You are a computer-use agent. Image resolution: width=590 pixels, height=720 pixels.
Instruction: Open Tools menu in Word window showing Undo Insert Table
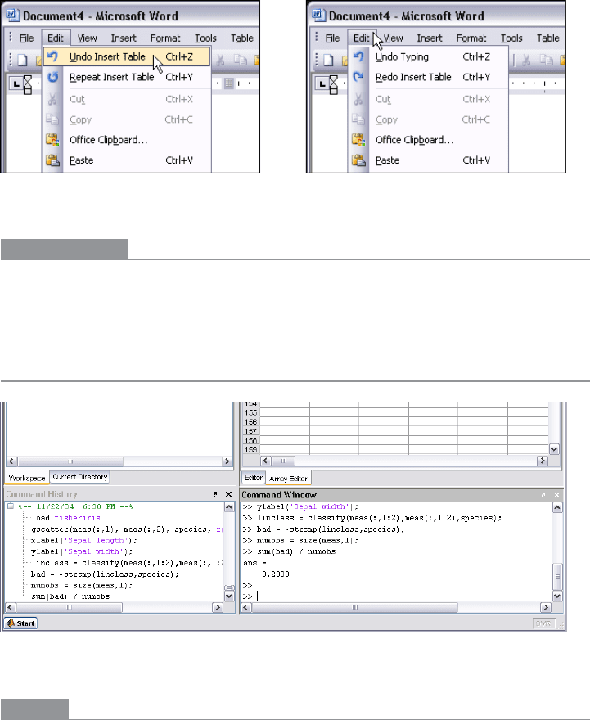pyautogui.click(x=205, y=38)
